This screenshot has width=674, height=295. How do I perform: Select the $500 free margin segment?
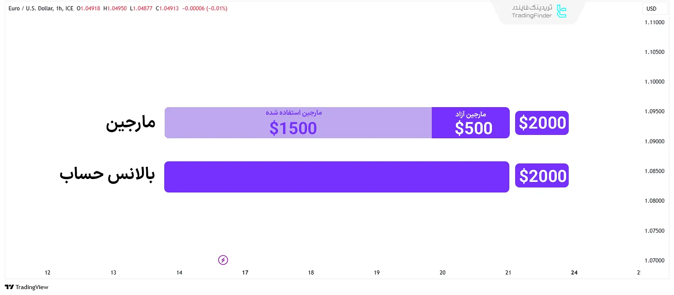click(x=471, y=123)
